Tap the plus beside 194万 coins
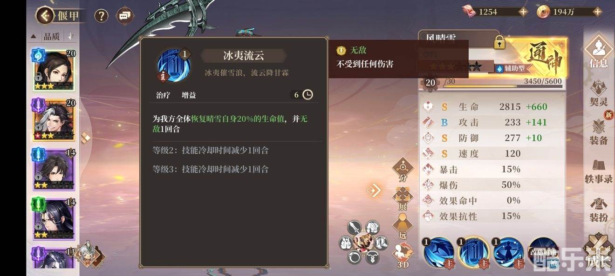 pyautogui.click(x=597, y=12)
